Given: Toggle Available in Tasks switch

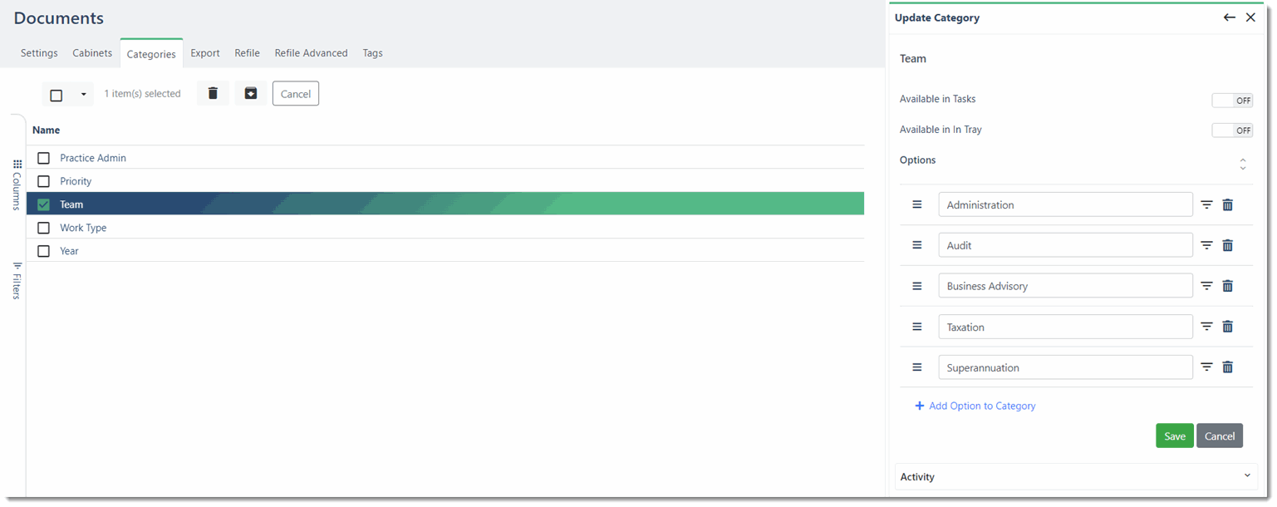Looking at the screenshot, I should click(x=1232, y=101).
